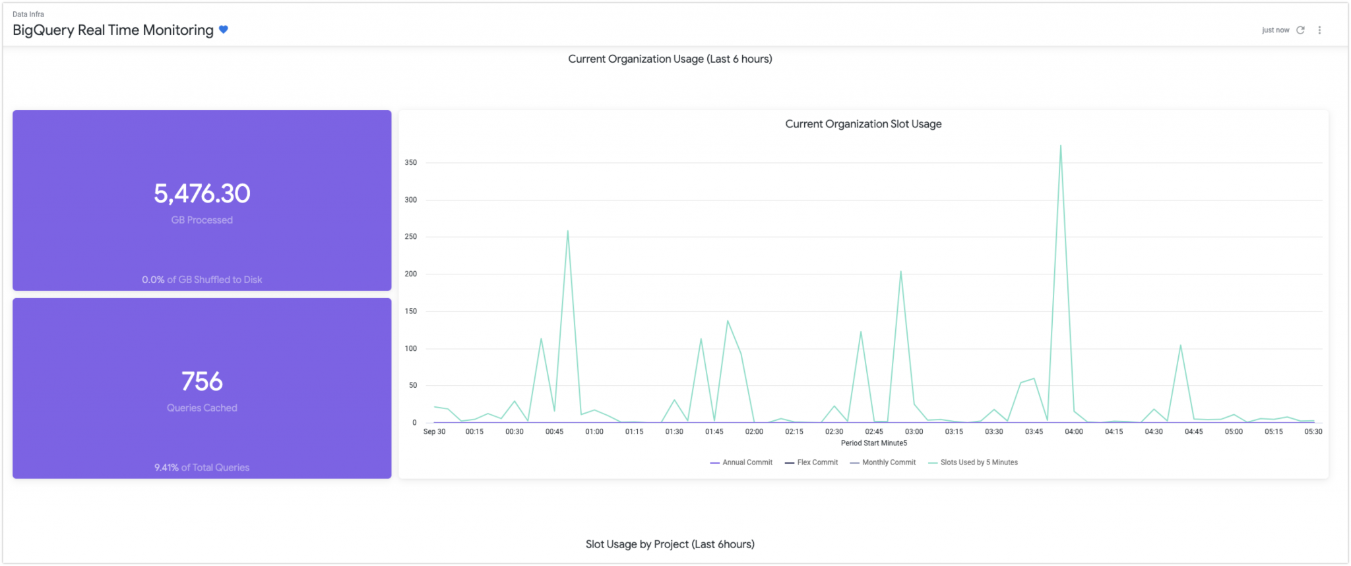Click the chart peak near 02:55
The image size is (1351, 566).
pos(900,271)
